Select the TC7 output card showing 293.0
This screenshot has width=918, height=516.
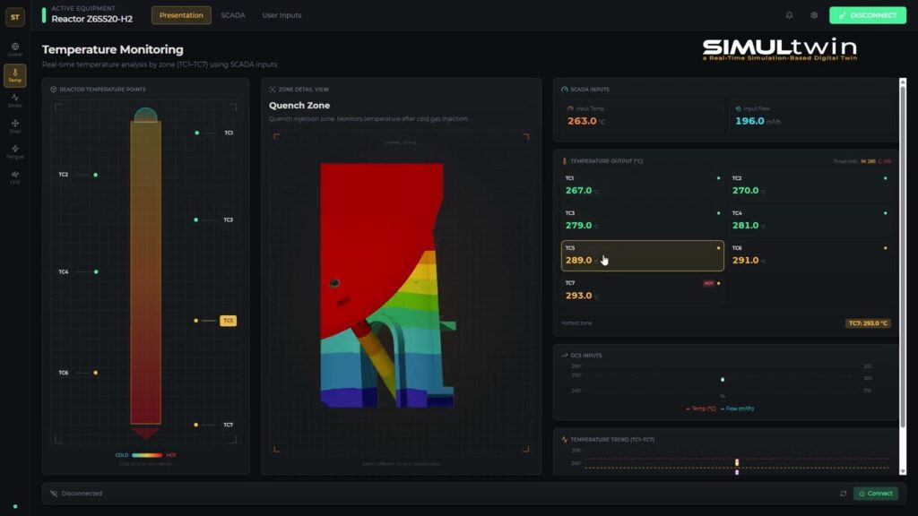point(642,290)
